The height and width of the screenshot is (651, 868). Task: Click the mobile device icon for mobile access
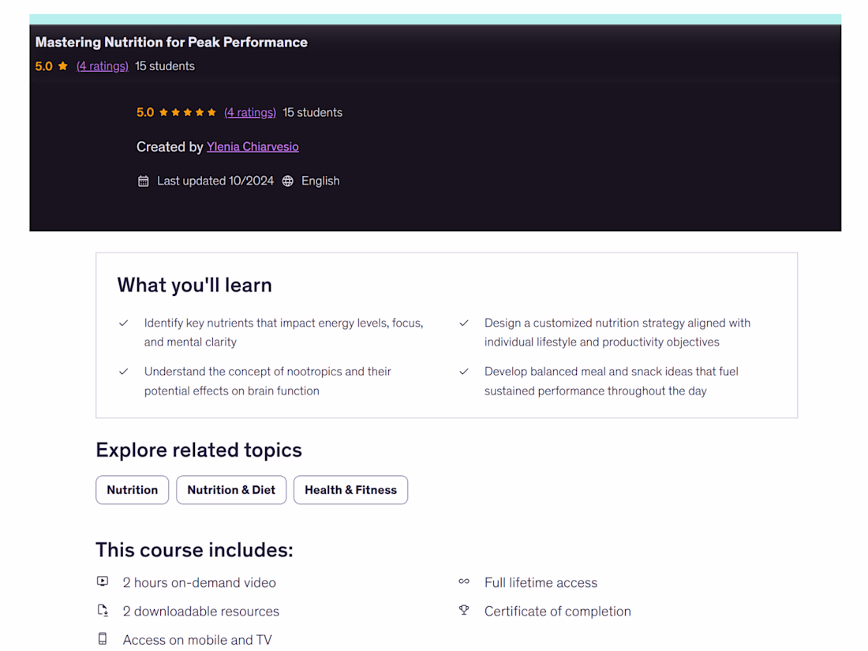coord(103,639)
